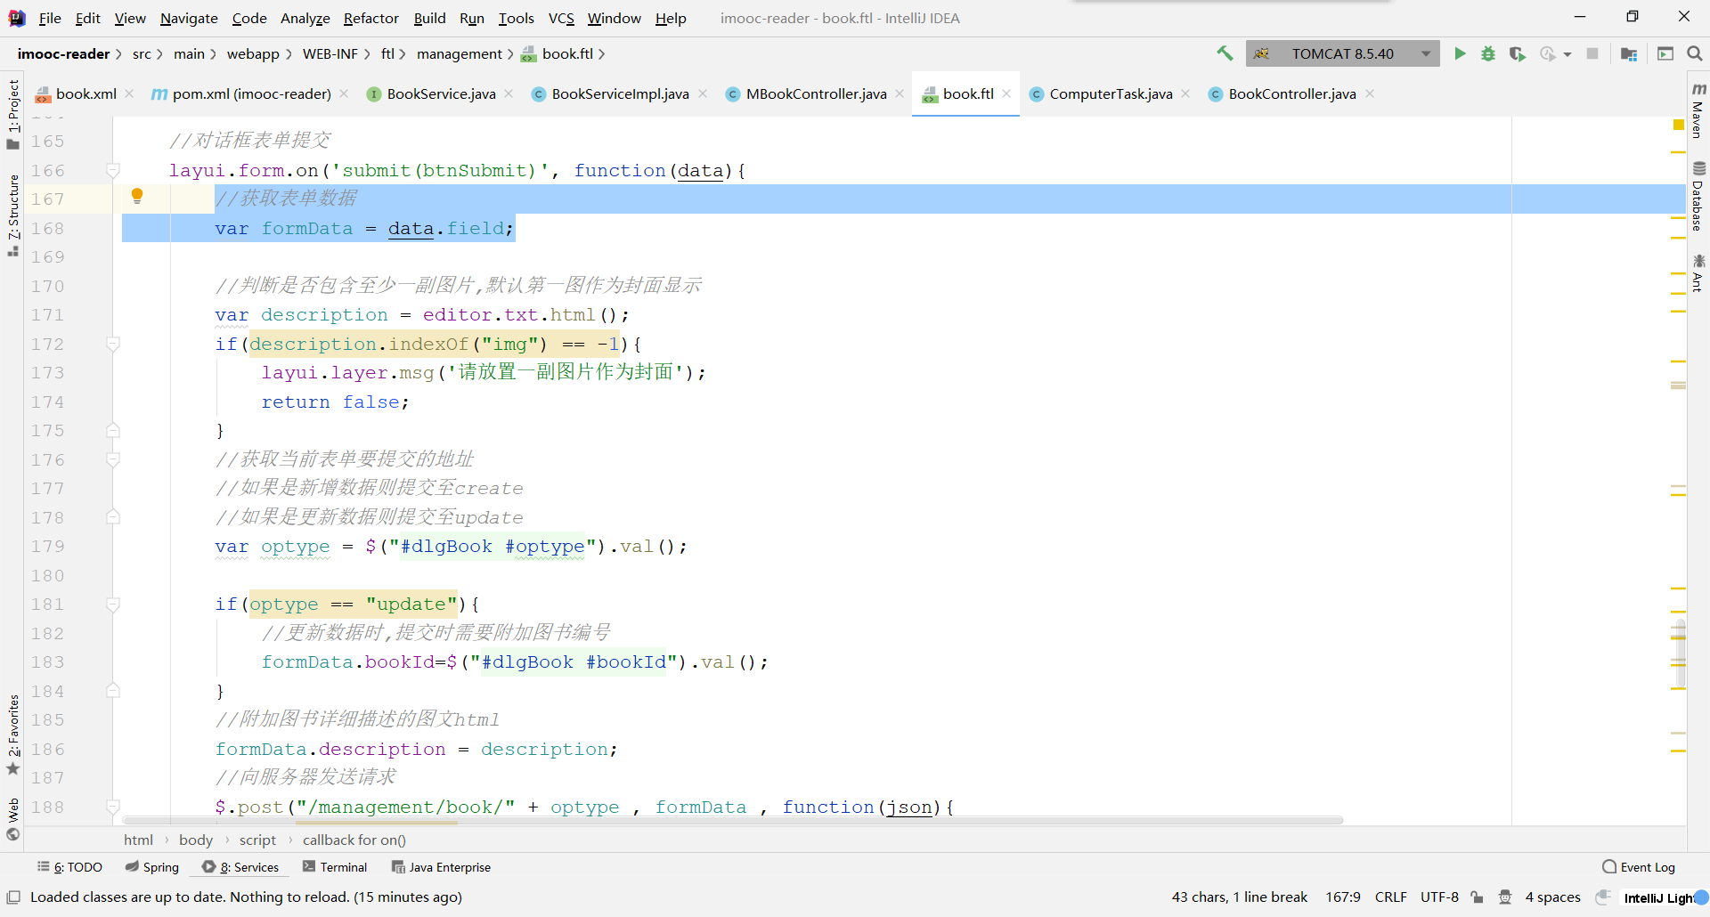Open the Web tool window
This screenshot has height=917, width=1710.
tap(12, 819)
